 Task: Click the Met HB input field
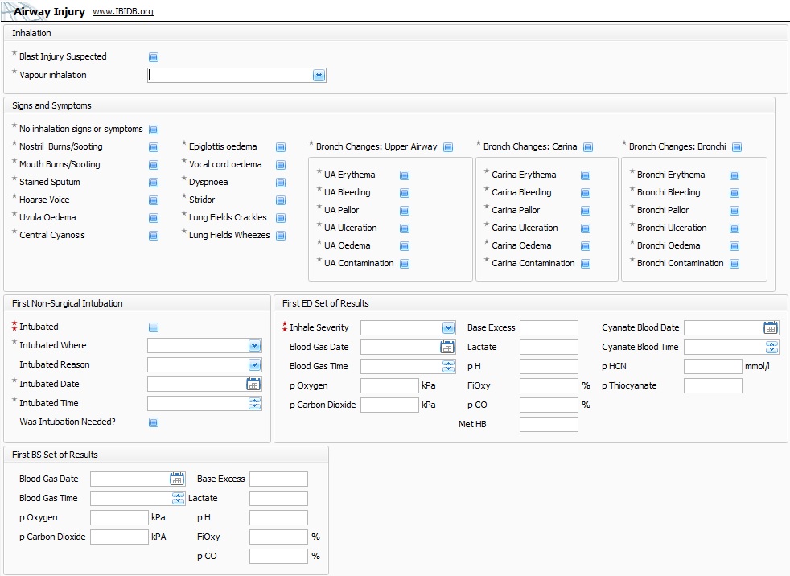(x=549, y=425)
